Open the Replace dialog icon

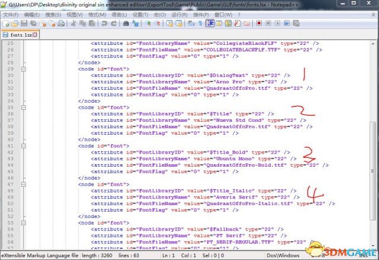click(x=136, y=24)
